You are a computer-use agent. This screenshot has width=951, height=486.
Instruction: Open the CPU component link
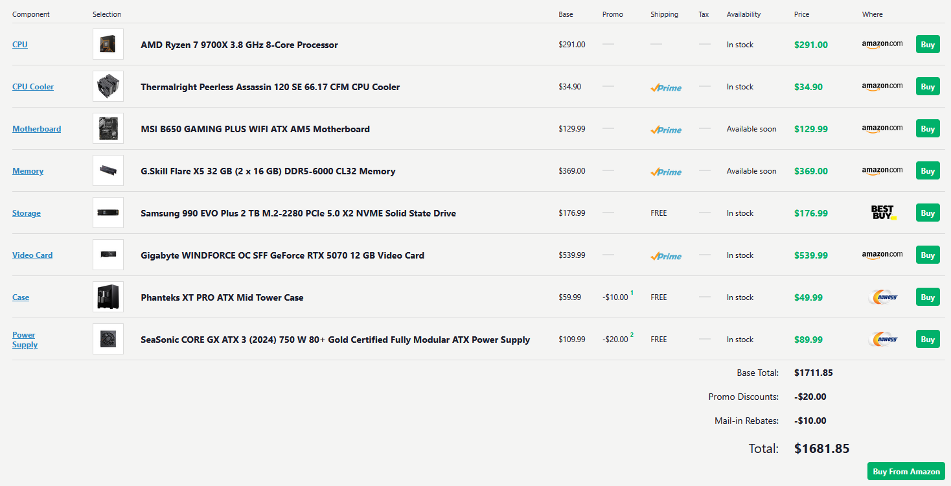point(20,45)
